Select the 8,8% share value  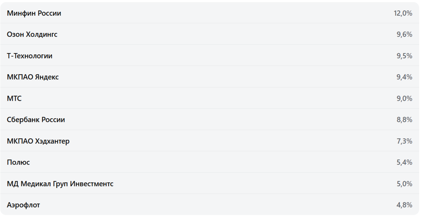coord(404,120)
